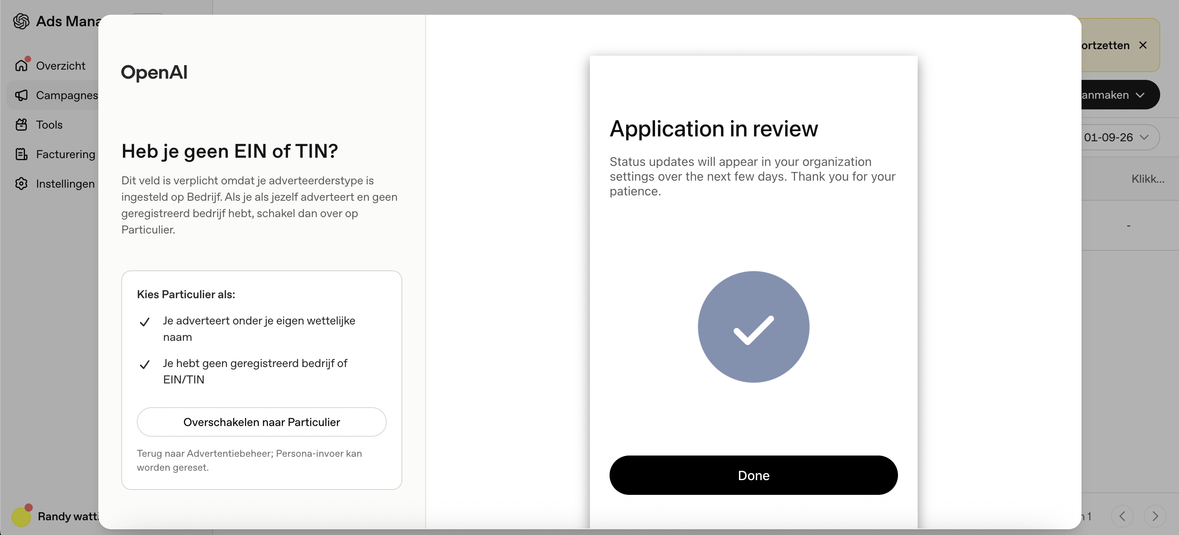Viewport: 1179px width, 535px height.
Task: Click 'Je hebt geen geregistreerd bedrijf of EIN/TIN'
Action: pos(255,371)
